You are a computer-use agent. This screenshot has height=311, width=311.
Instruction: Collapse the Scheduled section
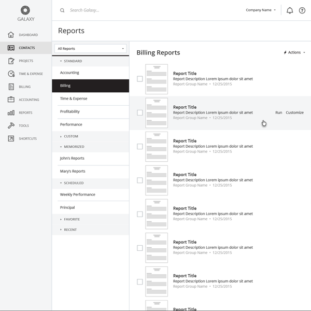click(x=90, y=183)
